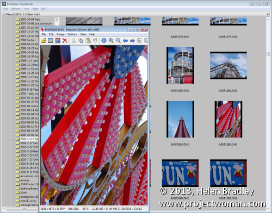Screen dimensions: 272x213
Task: Click the red X delete icon
Action: [65, 41]
